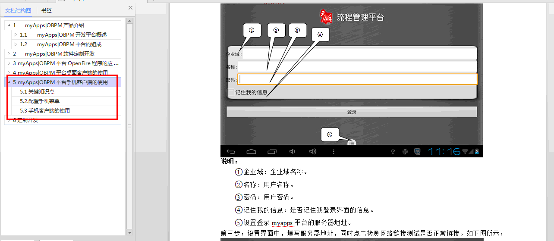Expand section 1.1 开发平台概述

pos(16,34)
